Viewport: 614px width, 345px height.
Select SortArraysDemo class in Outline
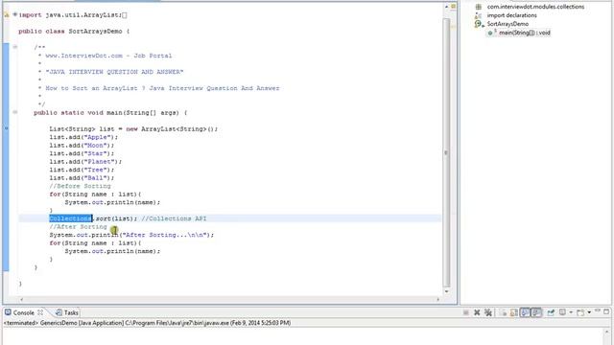click(x=508, y=24)
